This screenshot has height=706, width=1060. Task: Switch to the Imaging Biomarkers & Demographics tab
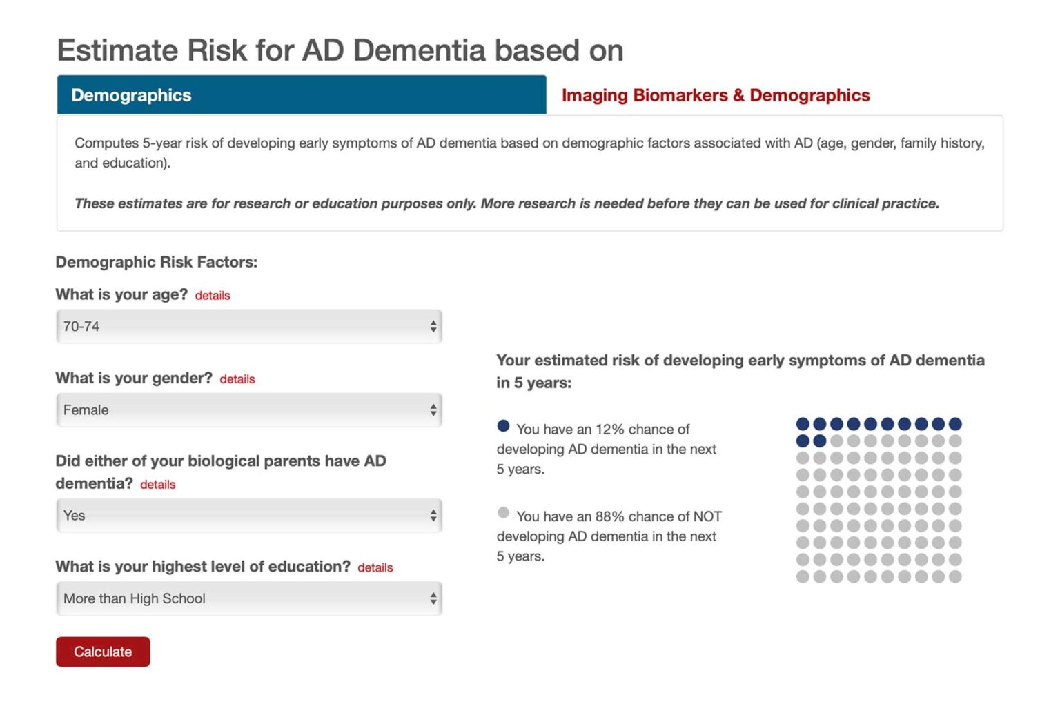(716, 95)
